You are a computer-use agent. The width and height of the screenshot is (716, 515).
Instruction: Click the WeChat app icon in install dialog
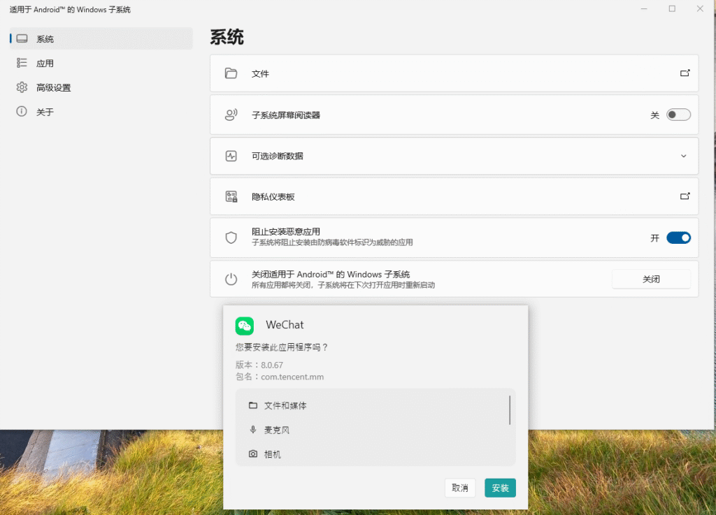click(x=244, y=326)
